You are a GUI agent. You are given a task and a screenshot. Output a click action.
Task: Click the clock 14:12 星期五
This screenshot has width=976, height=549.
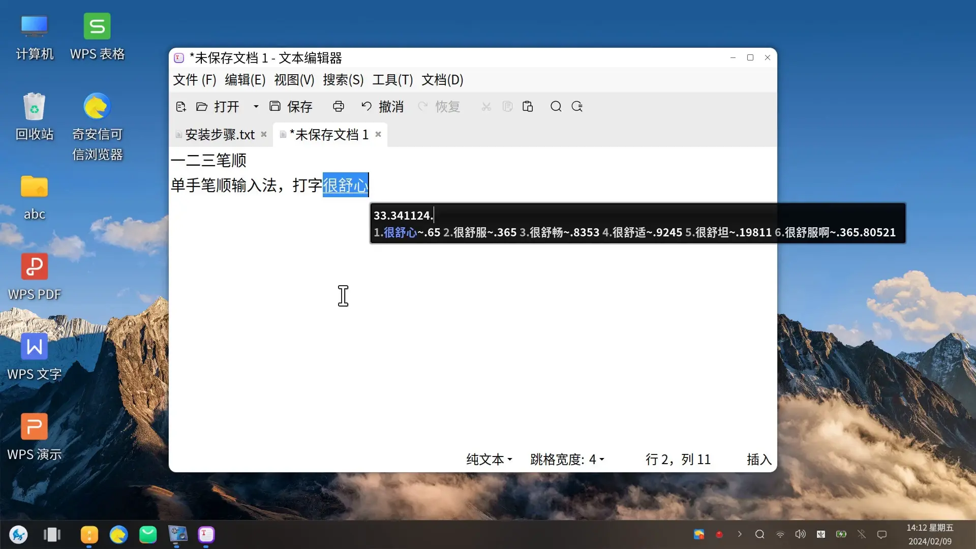tap(930, 528)
